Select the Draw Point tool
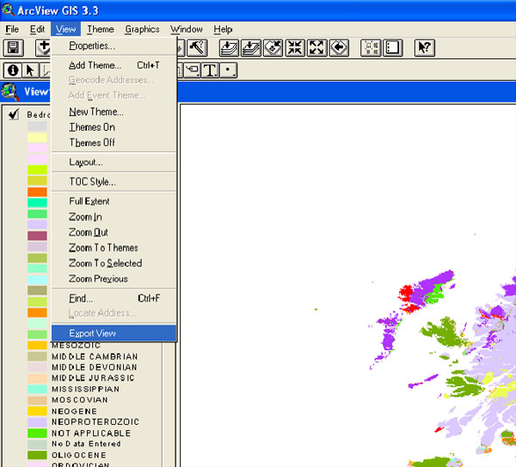 tap(229, 71)
